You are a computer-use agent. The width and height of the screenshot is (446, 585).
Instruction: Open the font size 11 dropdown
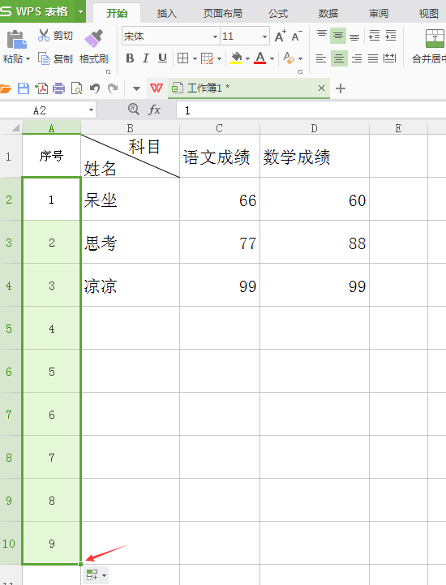pyautogui.click(x=264, y=37)
